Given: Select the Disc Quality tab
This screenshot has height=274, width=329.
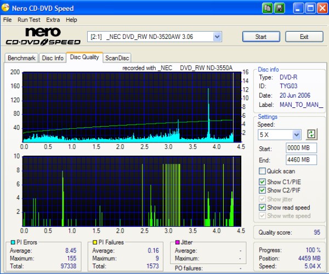Looking at the screenshot, I should coord(84,57).
